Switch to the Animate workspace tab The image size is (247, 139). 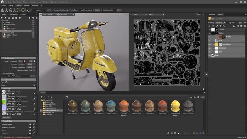35,5
